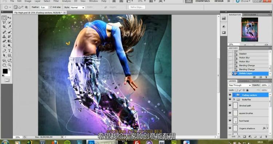Select the Rectangle shape tool
This screenshot has width=273, height=144.
point(9,55)
